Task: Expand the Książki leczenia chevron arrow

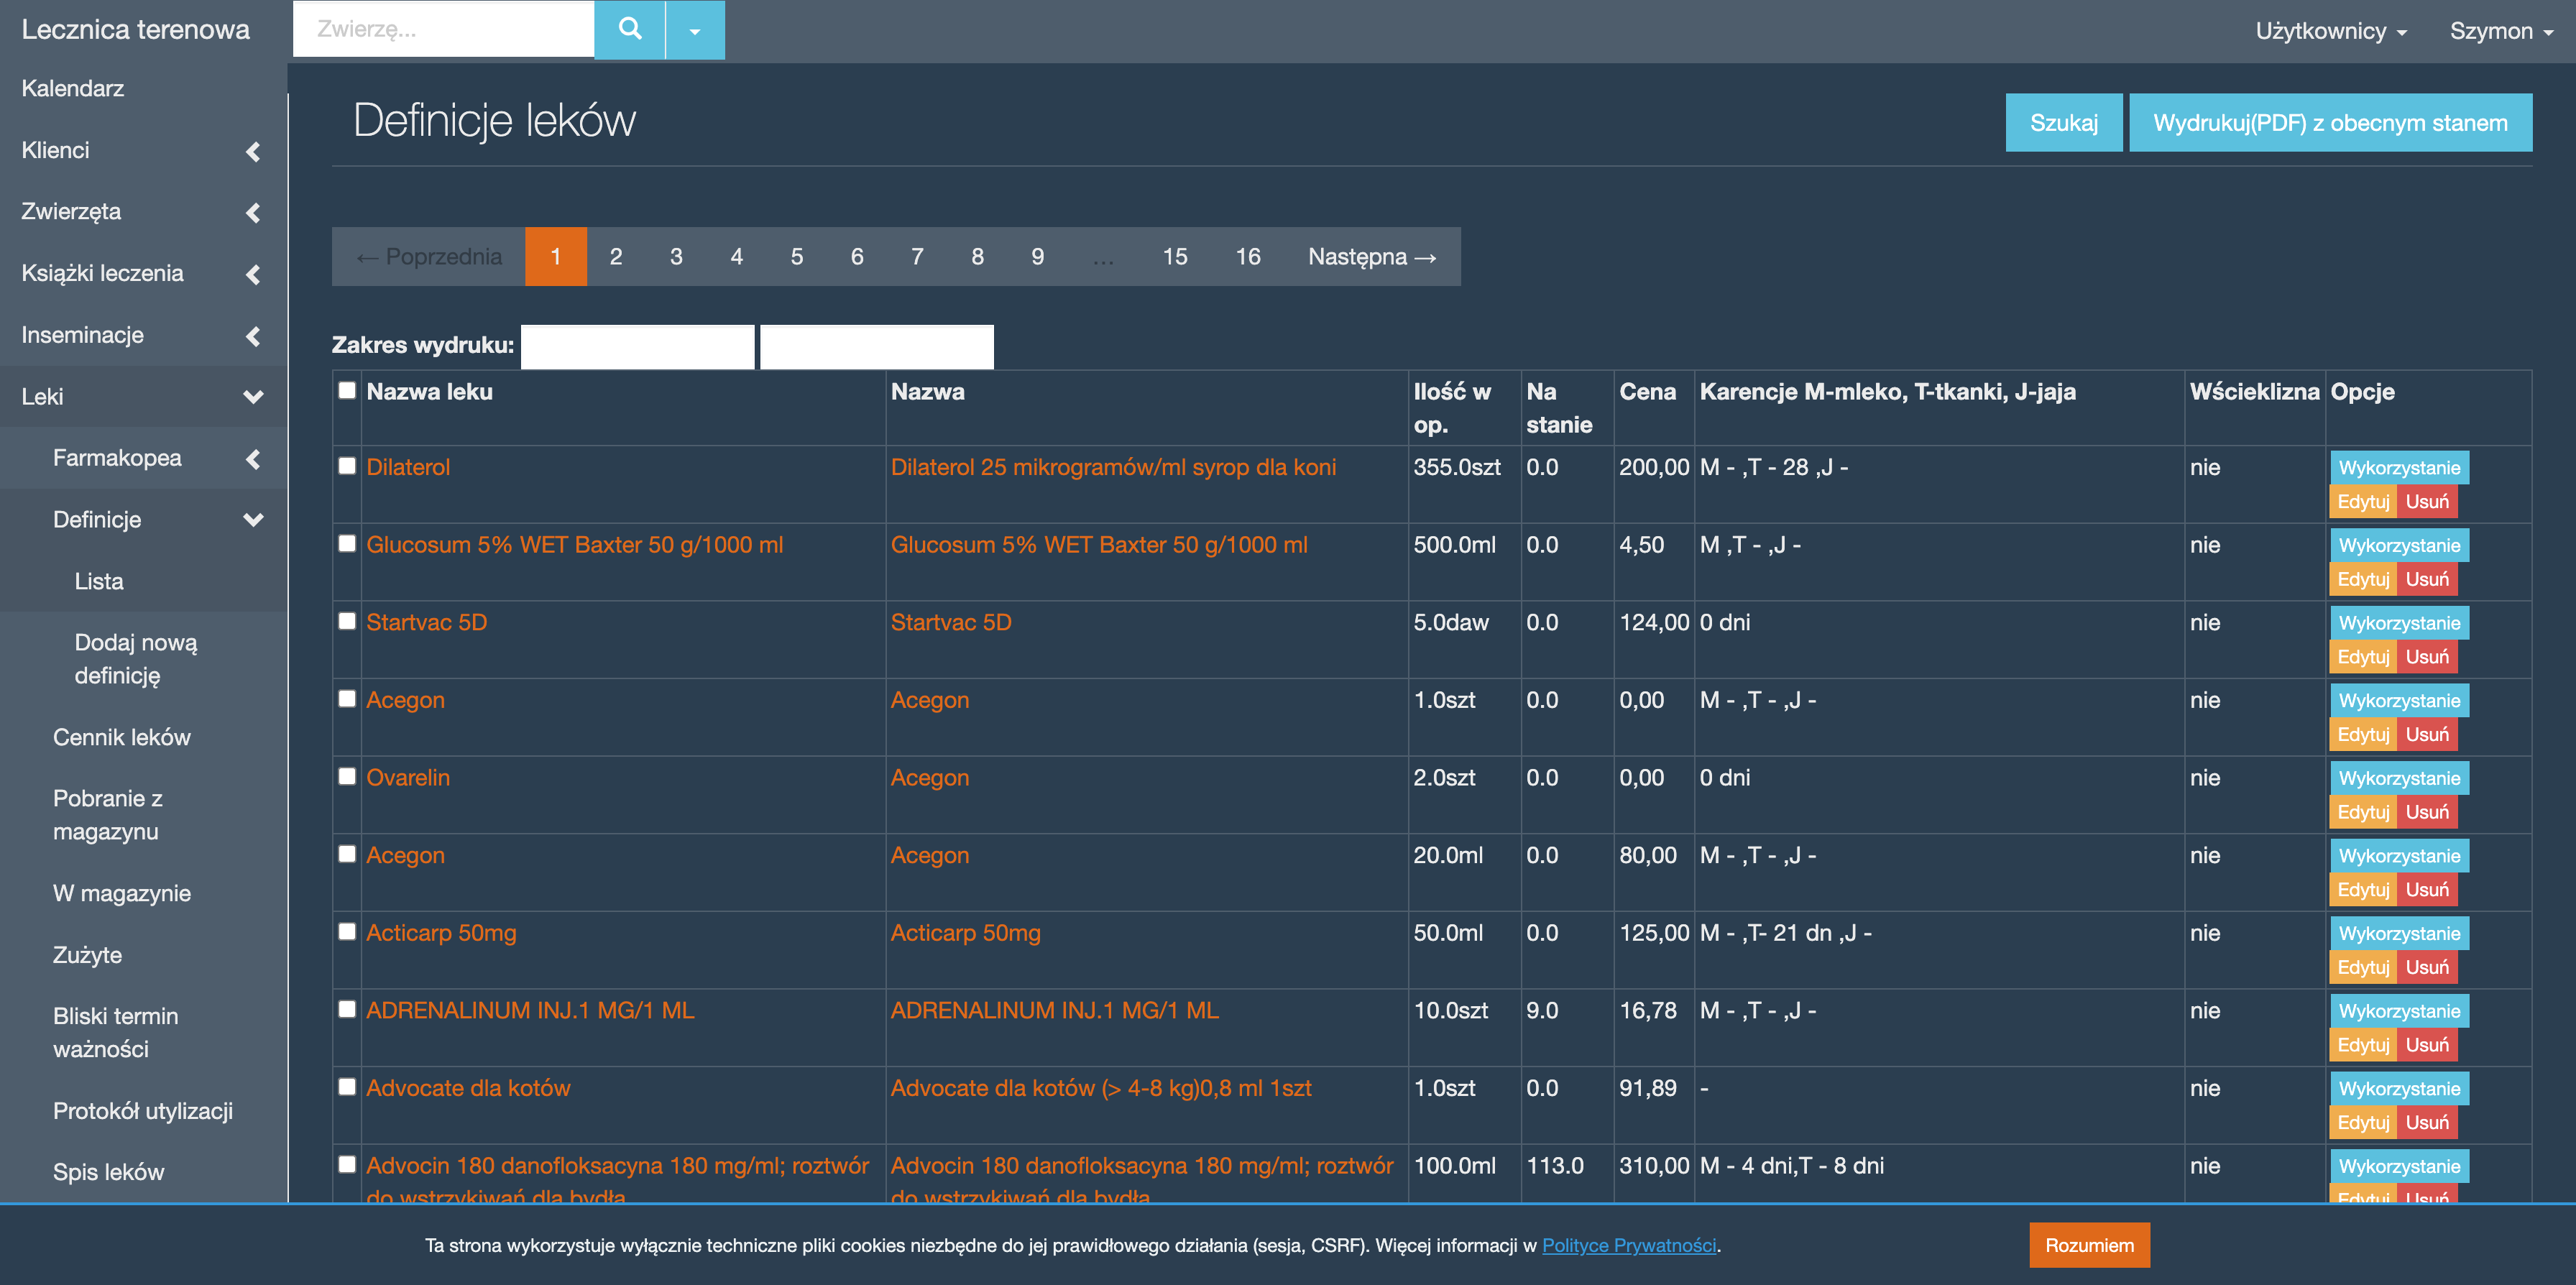Action: coord(253,274)
